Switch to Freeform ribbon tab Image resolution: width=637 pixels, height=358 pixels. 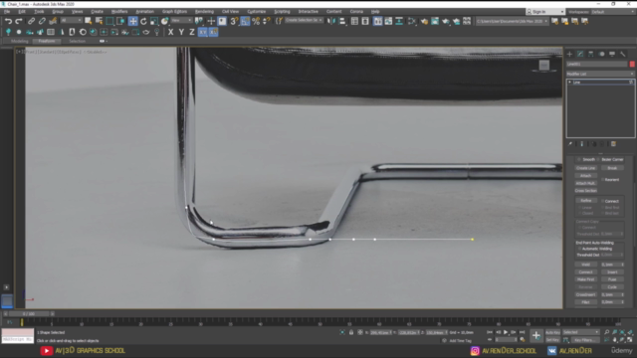(47, 42)
